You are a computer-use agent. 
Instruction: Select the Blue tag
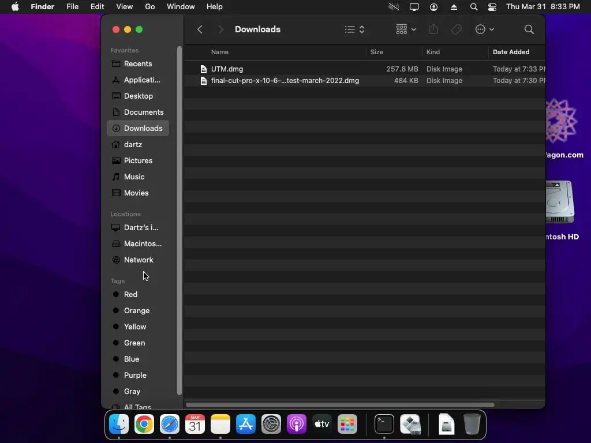(138, 359)
